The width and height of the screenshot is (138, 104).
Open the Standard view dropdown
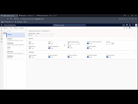pos(46,31)
